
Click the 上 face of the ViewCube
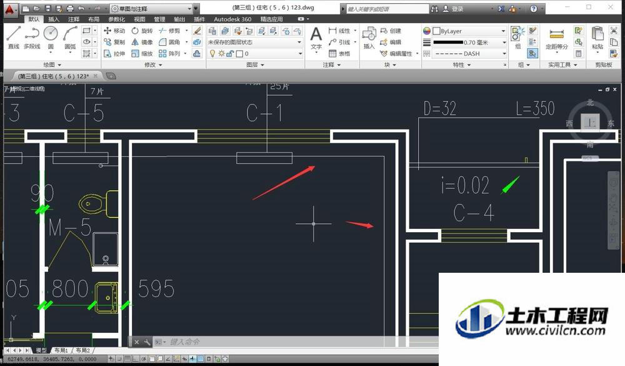click(590, 123)
